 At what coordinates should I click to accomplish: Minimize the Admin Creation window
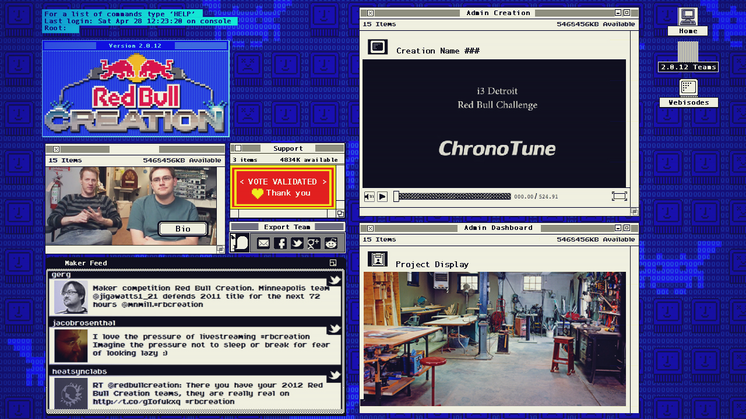[618, 13]
